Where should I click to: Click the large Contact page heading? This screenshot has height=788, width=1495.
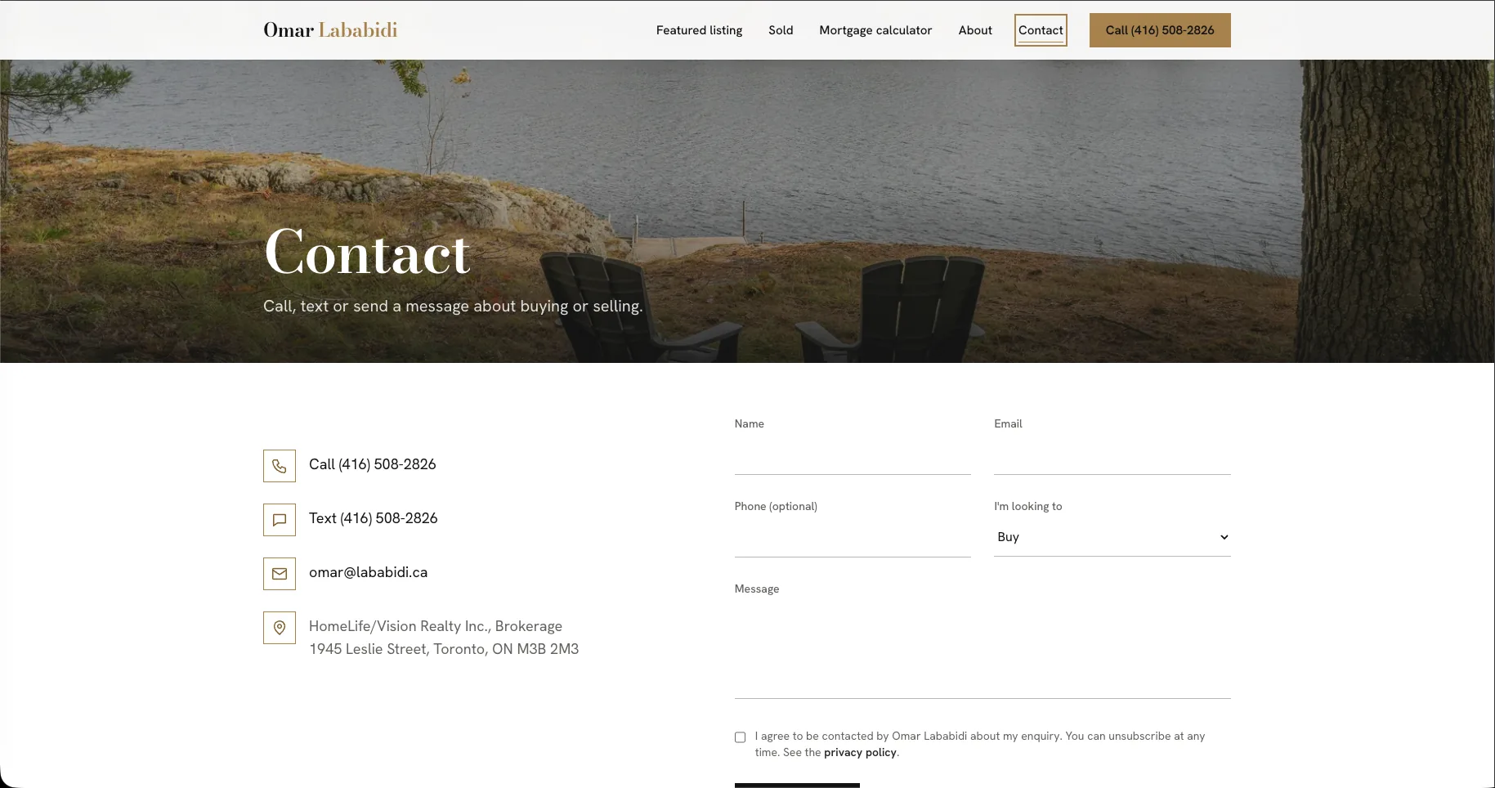point(367,253)
